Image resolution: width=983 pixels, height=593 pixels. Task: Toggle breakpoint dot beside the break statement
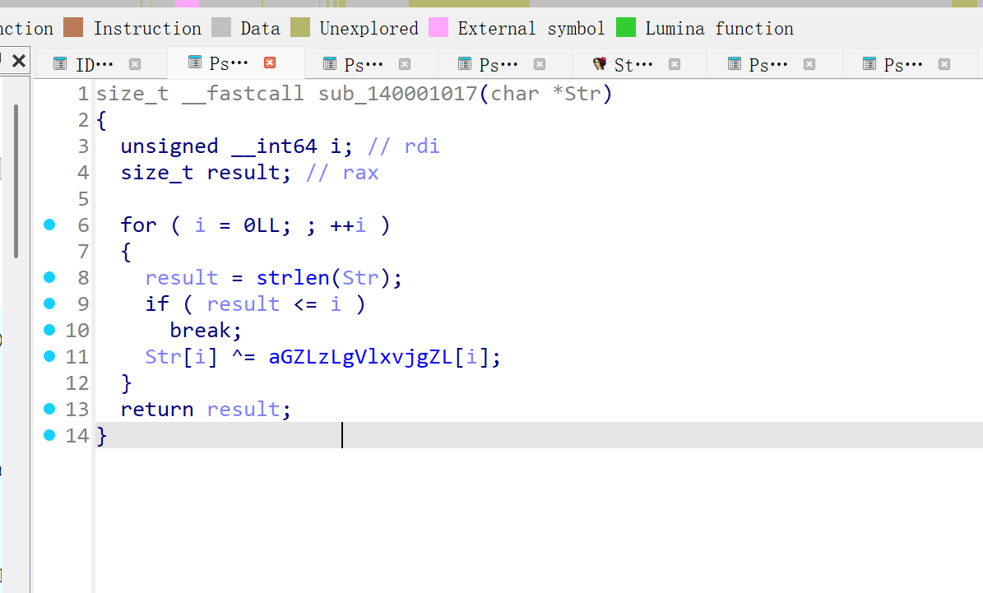coord(49,330)
